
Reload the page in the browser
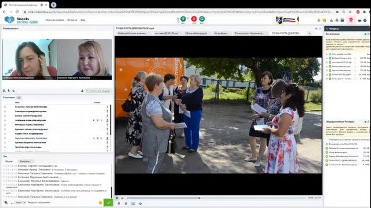coord(17,12)
